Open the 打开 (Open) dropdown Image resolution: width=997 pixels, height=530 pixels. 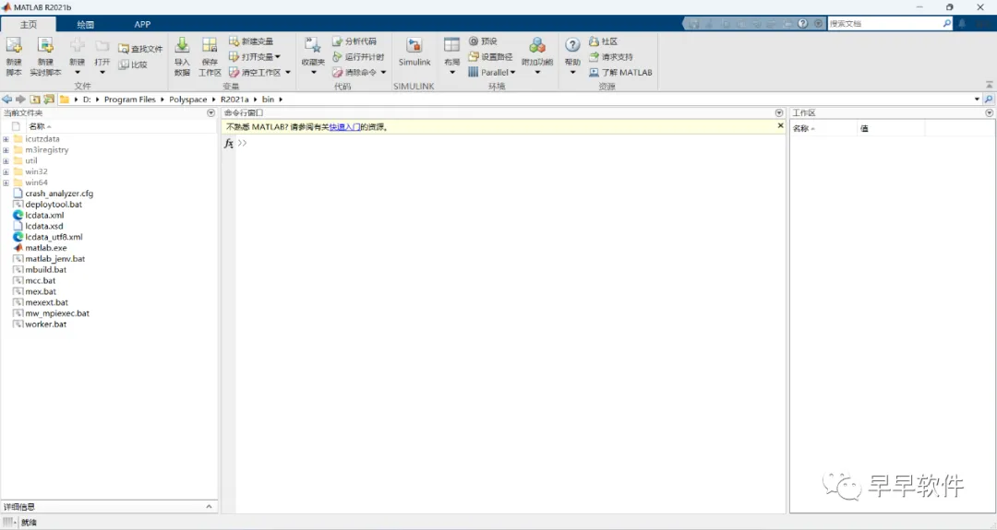pos(102,73)
